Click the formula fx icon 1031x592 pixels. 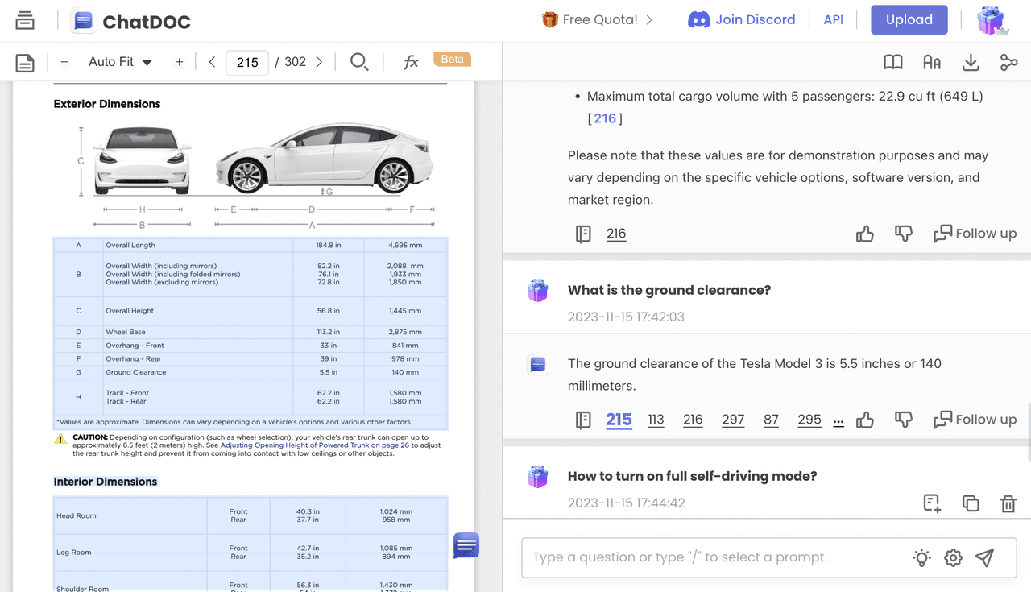[411, 62]
